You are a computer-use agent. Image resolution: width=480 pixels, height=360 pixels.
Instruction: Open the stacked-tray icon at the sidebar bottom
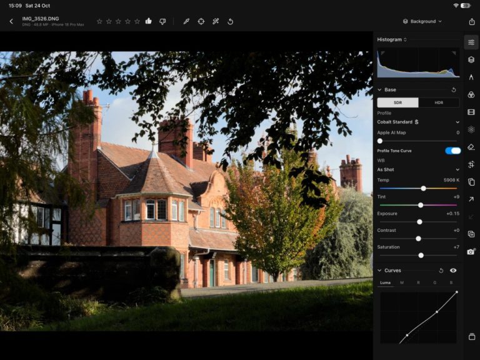coord(472,336)
